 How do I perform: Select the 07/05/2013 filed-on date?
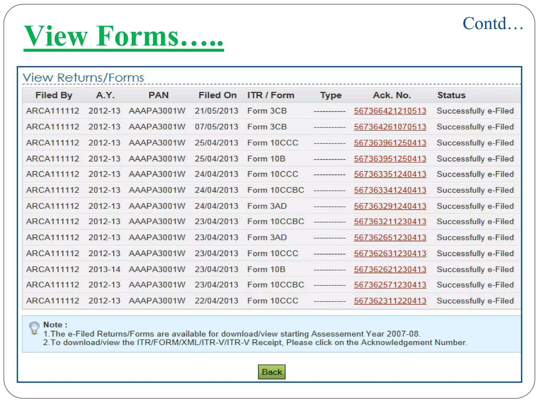pyautogui.click(x=217, y=127)
